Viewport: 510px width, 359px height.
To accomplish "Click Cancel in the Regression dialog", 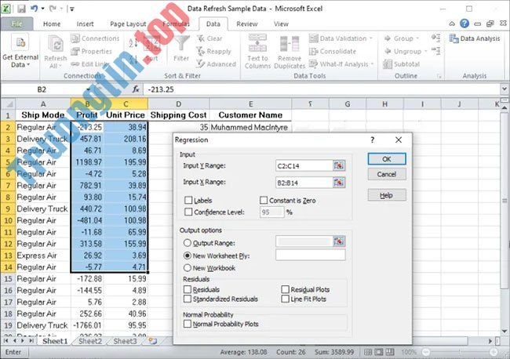I will [x=387, y=174].
